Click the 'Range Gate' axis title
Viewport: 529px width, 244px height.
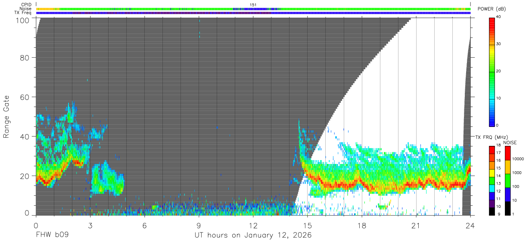(6, 117)
